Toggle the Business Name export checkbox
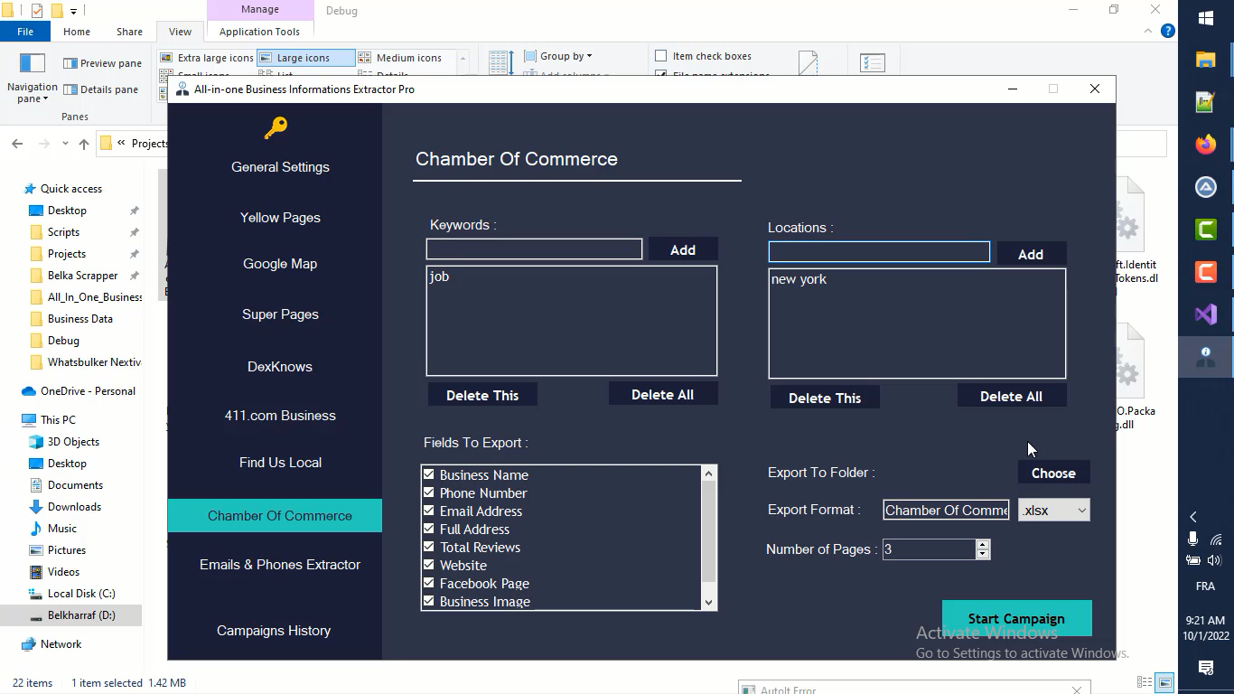This screenshot has width=1234, height=694. [429, 474]
